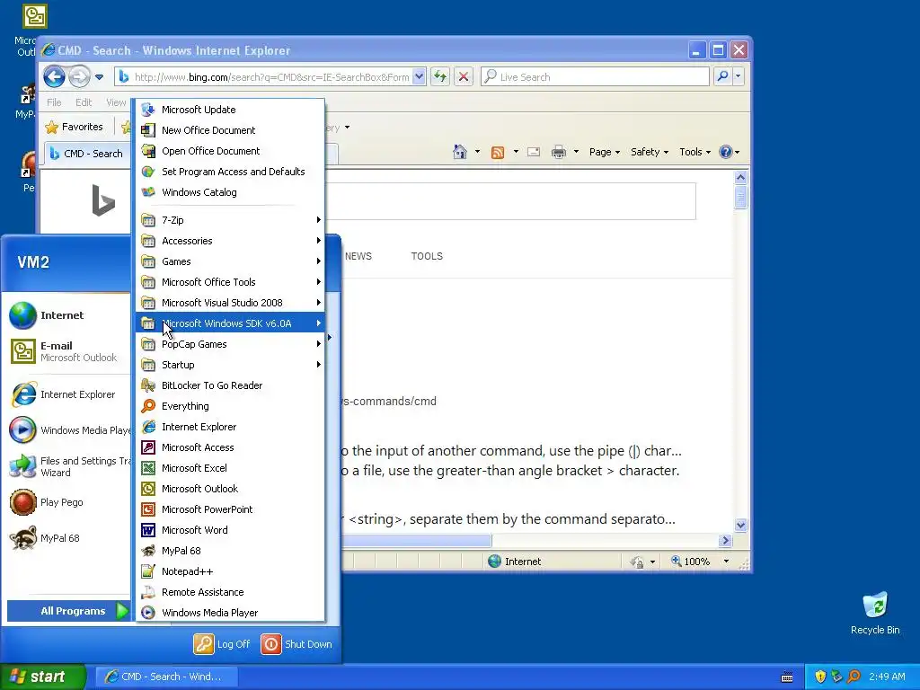Click the bing.com address bar field
The width and height of the screenshot is (920, 690).
[x=264, y=77]
